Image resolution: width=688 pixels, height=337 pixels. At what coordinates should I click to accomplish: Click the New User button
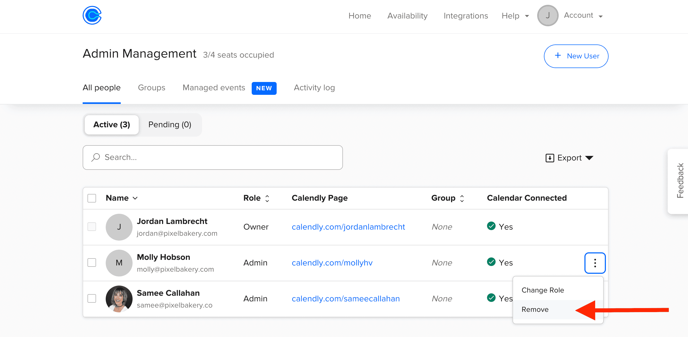[576, 56]
